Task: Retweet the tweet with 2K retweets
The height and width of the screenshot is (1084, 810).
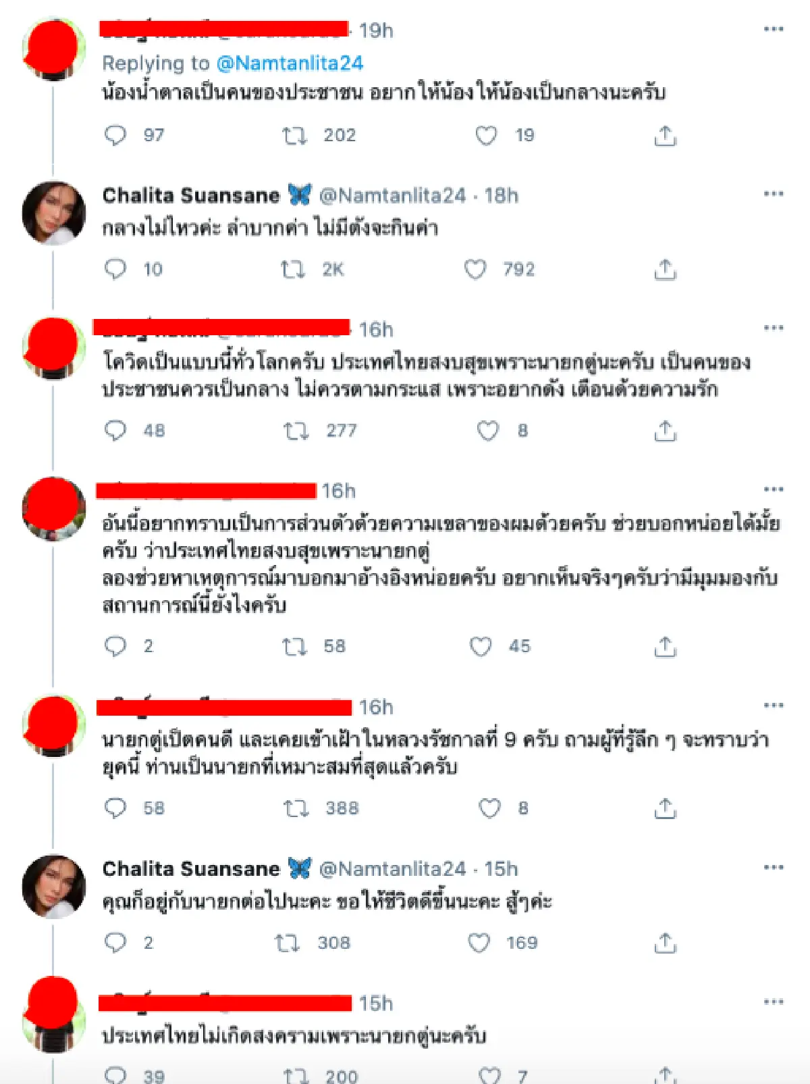Action: click(295, 269)
